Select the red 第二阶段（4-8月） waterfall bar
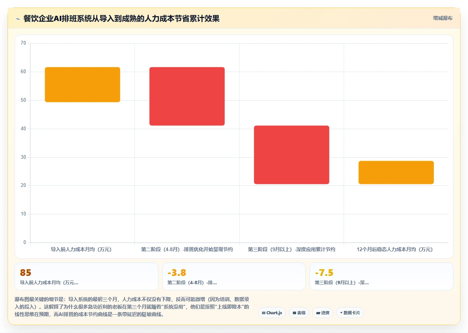468x333 pixels. pos(187,96)
